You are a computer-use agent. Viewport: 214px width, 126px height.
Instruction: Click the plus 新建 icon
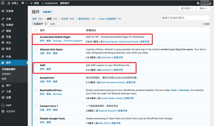tap(32, 3)
